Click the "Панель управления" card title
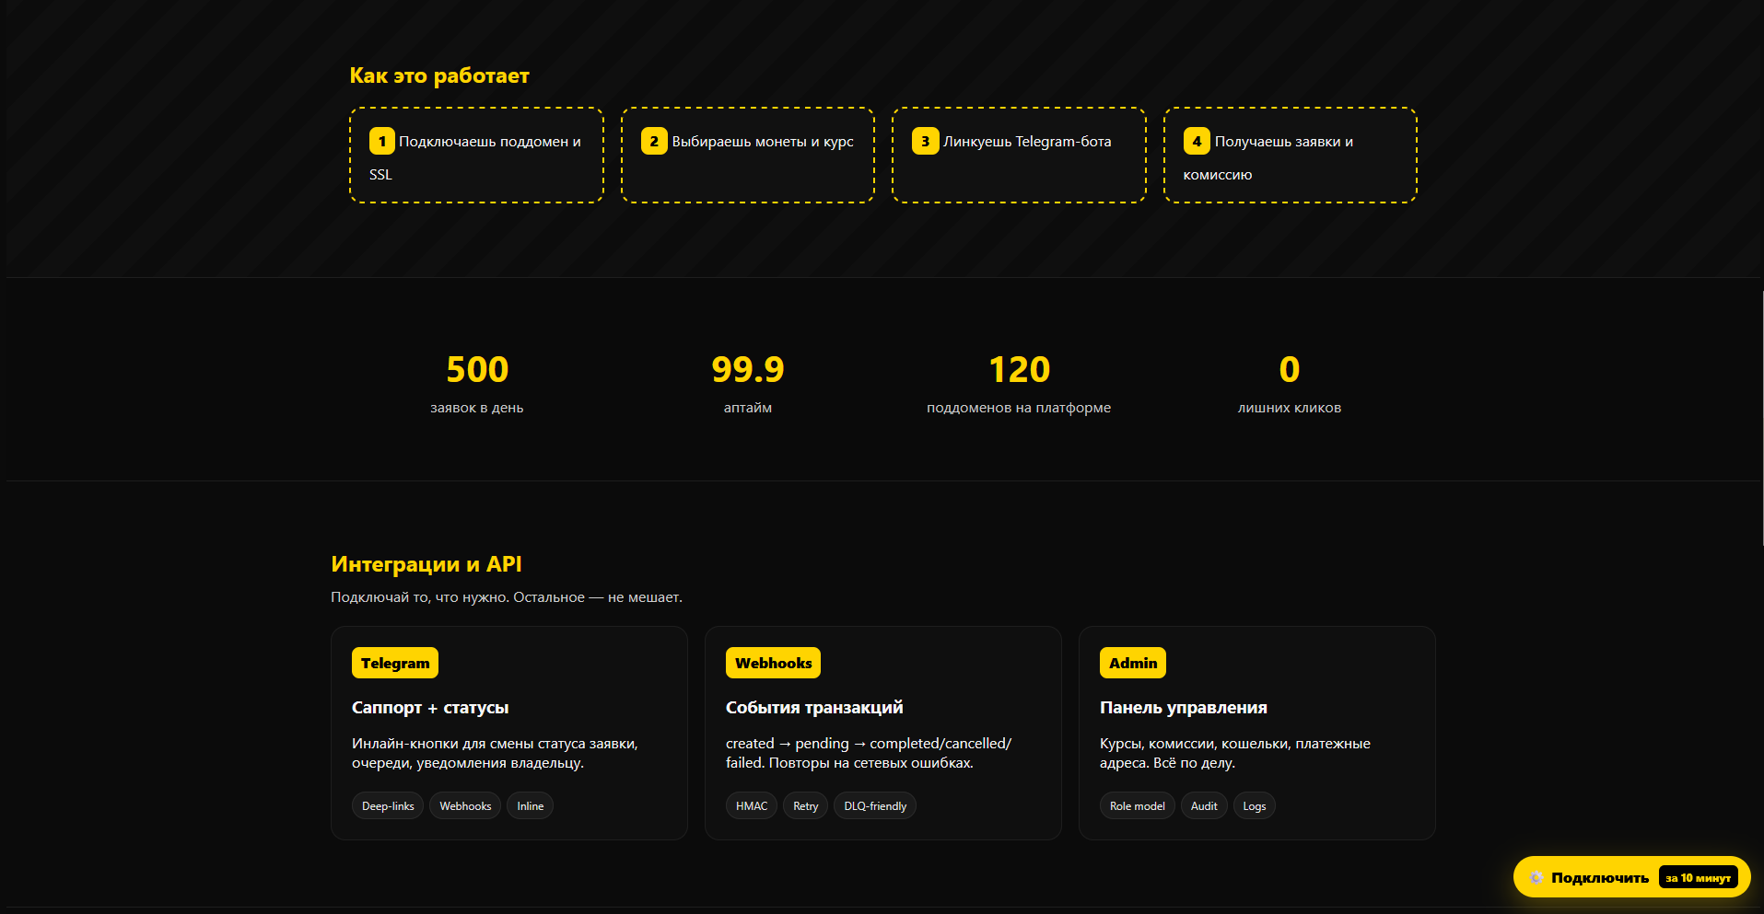Screen dimensions: 1764x914 [x=1184, y=707]
